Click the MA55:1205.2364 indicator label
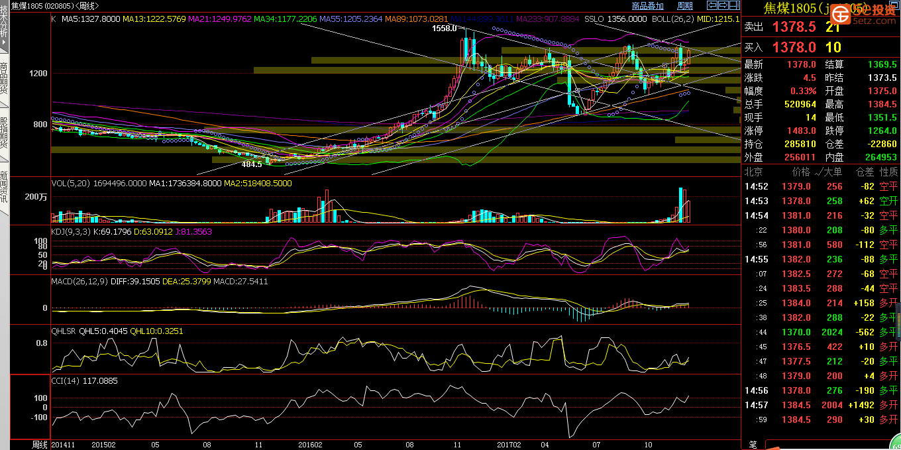Screen dimensions: 901x450 click(x=350, y=19)
